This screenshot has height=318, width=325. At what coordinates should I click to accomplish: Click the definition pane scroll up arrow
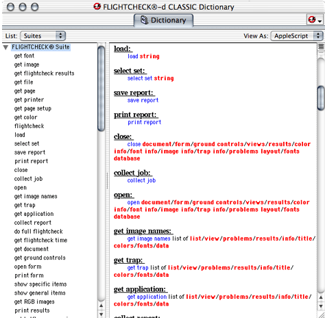[321, 297]
